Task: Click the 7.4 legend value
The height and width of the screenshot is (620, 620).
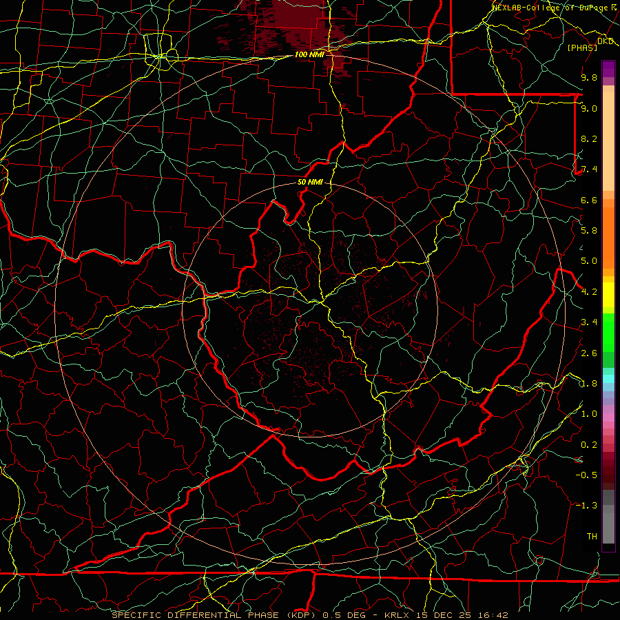Action: 589,169
